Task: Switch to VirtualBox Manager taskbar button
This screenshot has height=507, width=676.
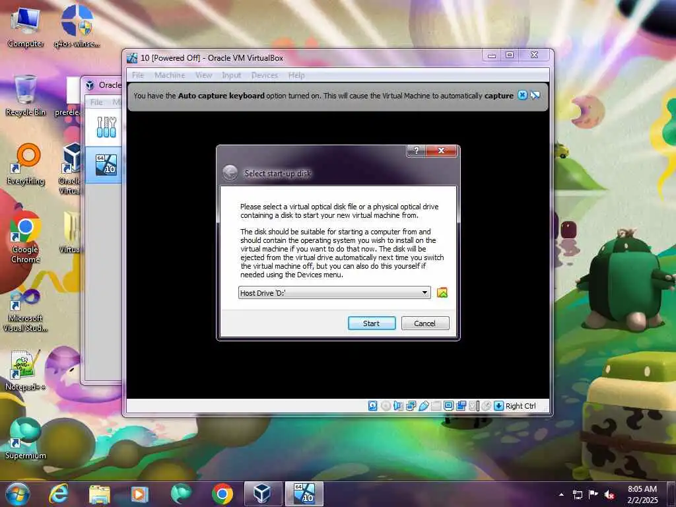Action: (x=263, y=494)
